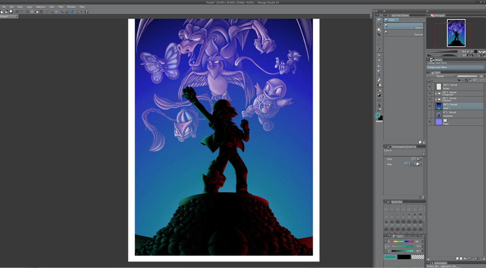Toggle snap to grid toolbar icon

click(x=72, y=12)
